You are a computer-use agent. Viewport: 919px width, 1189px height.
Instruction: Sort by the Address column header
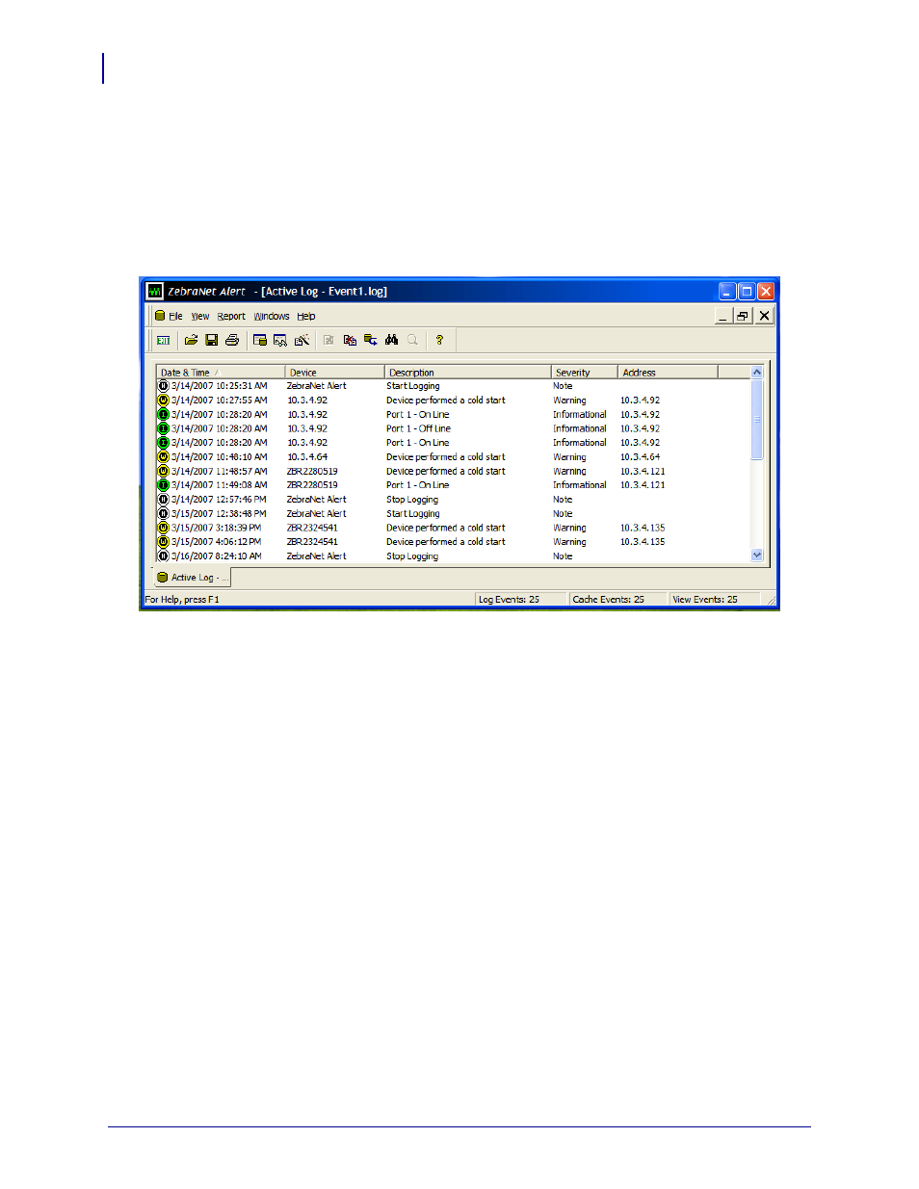pyautogui.click(x=668, y=373)
